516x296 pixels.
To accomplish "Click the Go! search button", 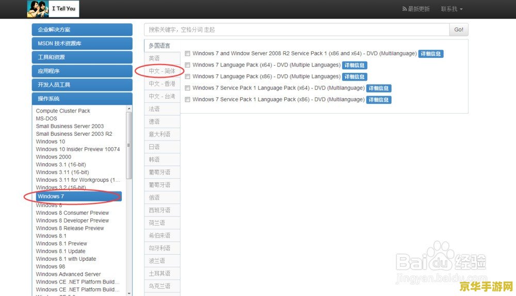I will pos(459,29).
